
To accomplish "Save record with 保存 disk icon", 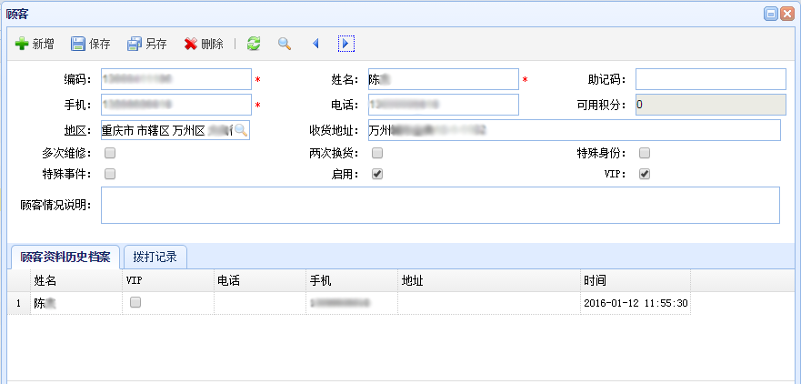I will click(78, 44).
